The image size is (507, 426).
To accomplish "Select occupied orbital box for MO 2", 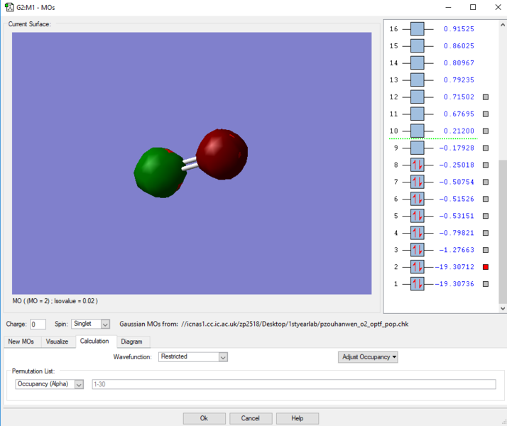I will click(417, 267).
